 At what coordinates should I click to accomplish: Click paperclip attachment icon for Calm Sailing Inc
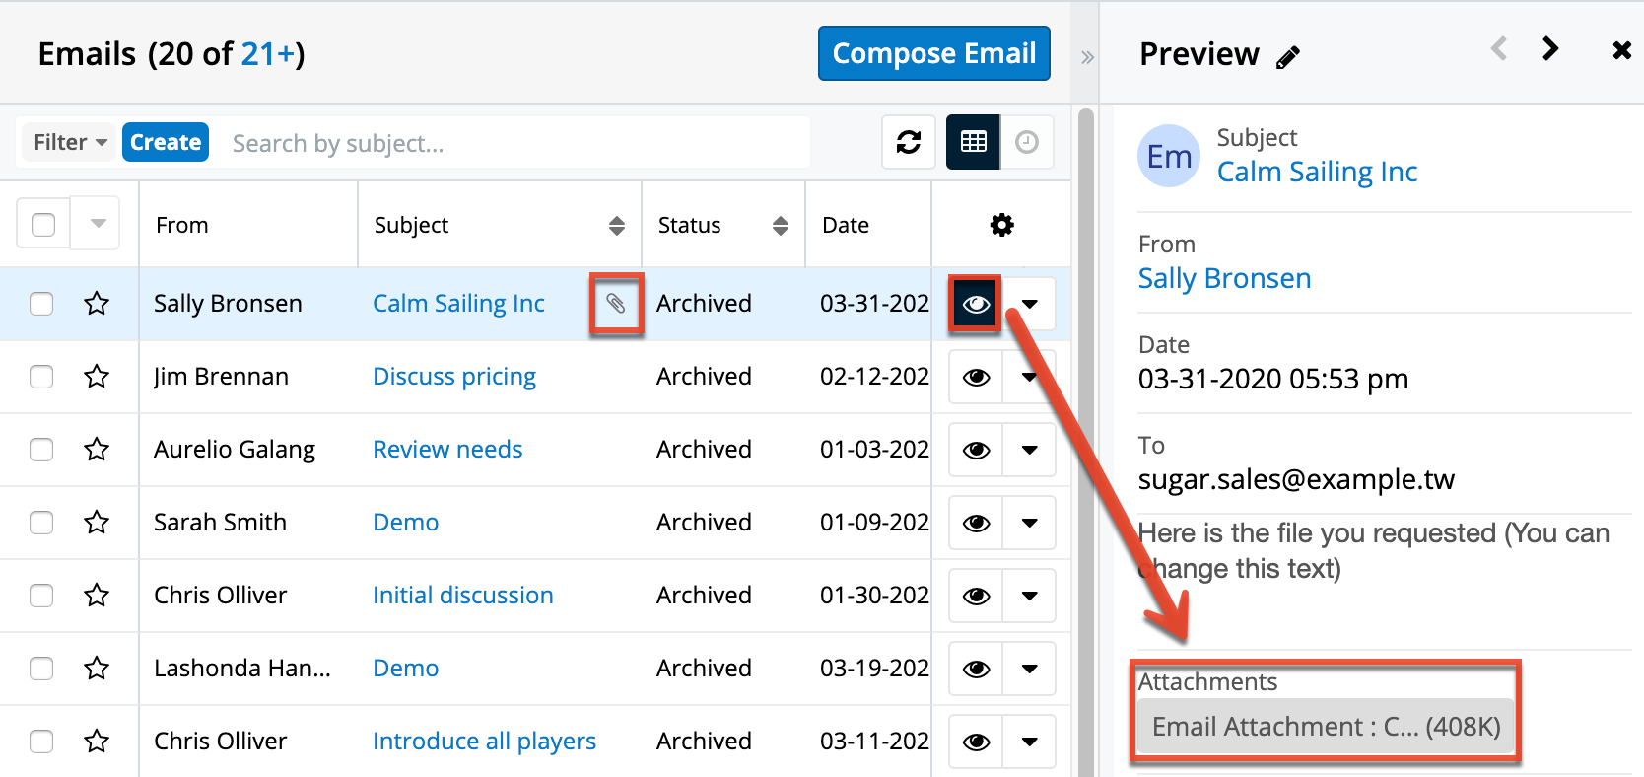click(x=616, y=304)
